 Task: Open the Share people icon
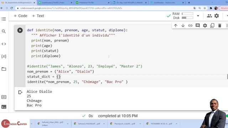(209, 16)
